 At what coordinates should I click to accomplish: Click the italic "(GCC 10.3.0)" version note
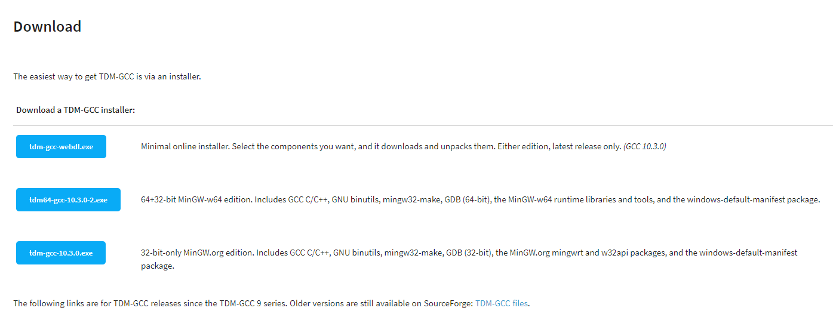click(644, 146)
